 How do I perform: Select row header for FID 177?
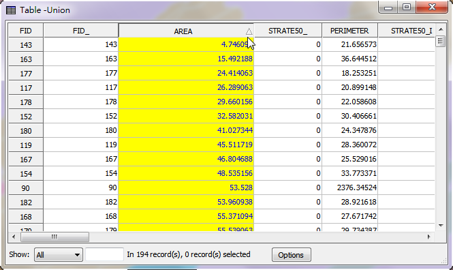26,74
